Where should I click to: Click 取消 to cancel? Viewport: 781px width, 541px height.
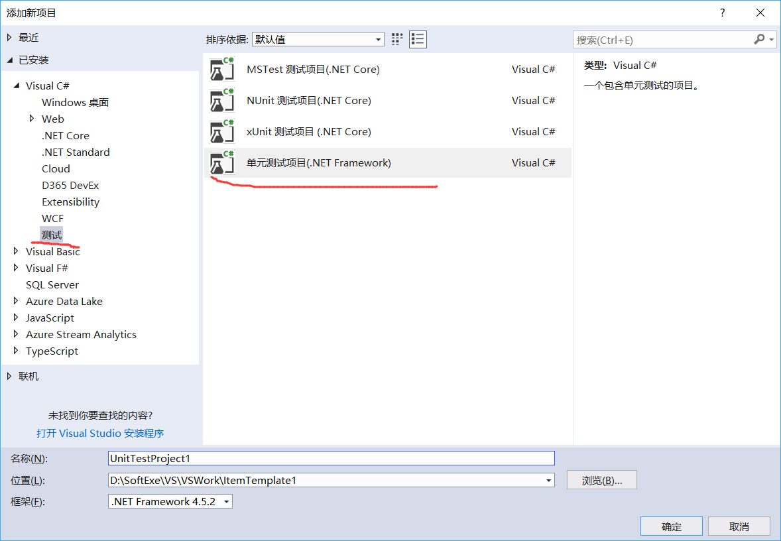(739, 526)
